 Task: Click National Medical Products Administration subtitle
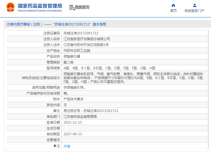point(40,11)
